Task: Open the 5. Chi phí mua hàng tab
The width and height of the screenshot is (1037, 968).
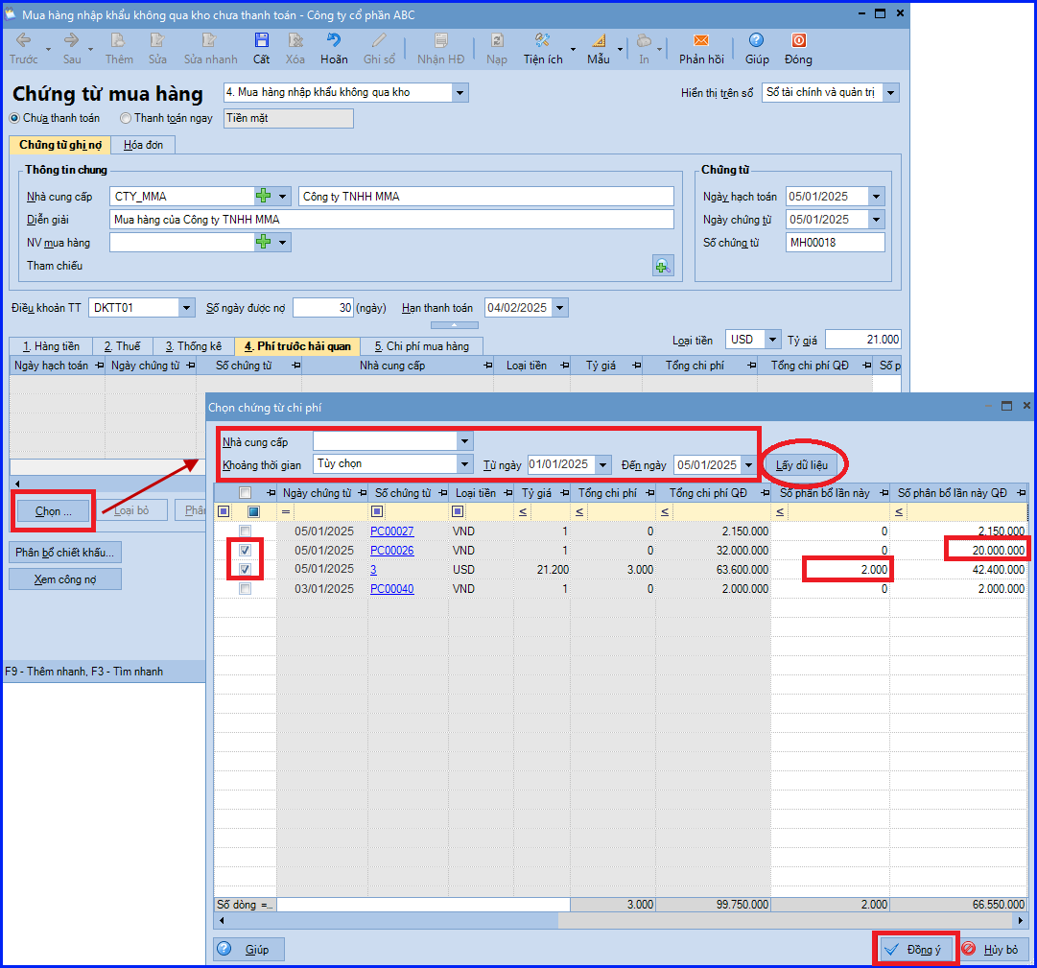Action: pos(421,346)
